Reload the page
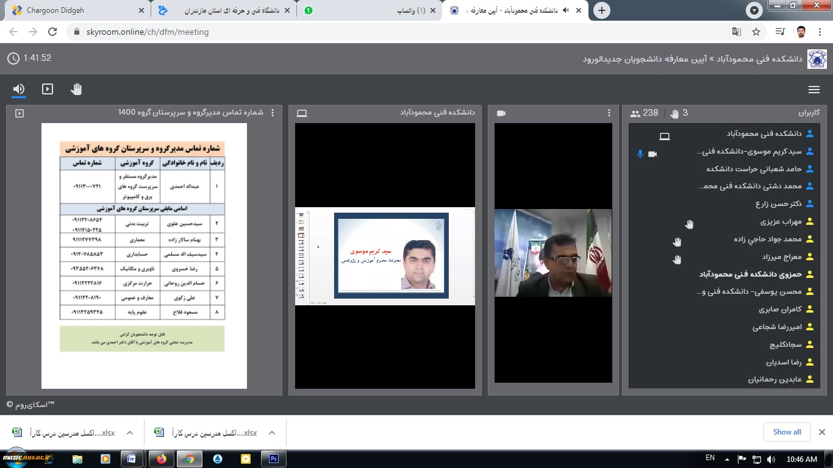 (x=52, y=32)
